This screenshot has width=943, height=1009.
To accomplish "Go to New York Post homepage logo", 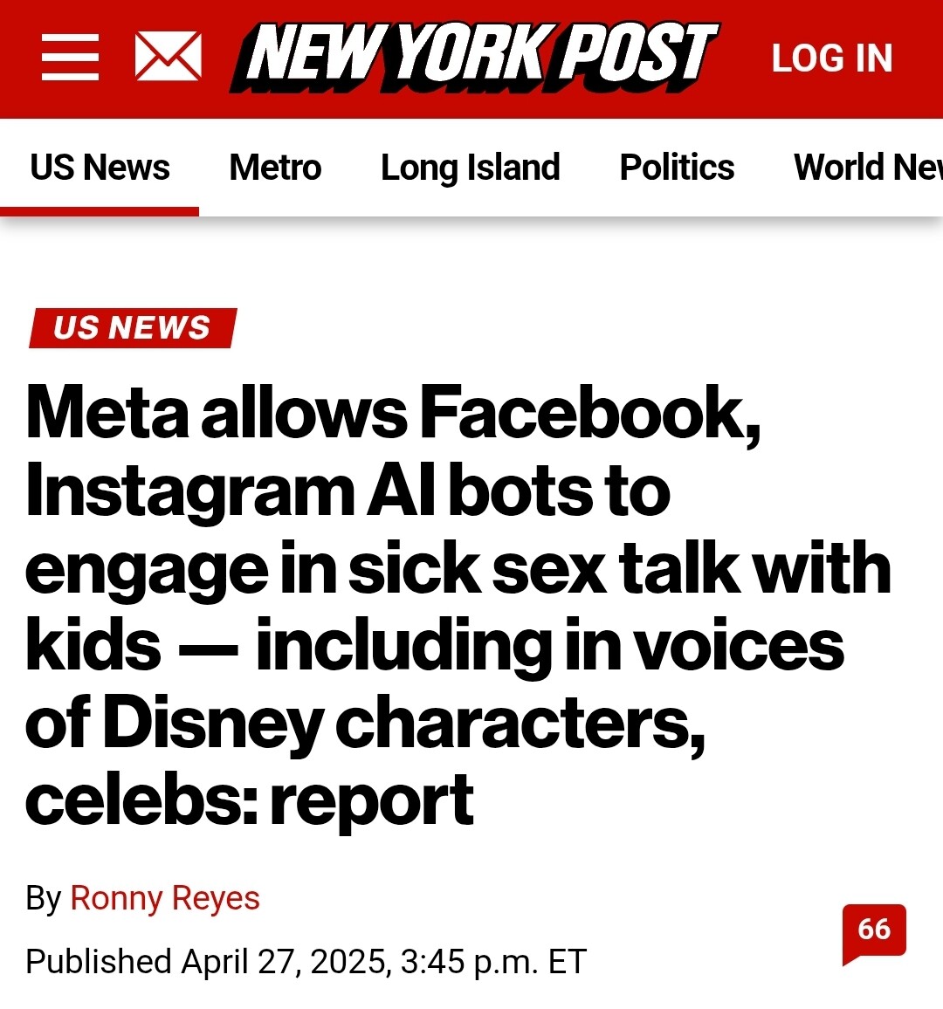I will point(474,57).
